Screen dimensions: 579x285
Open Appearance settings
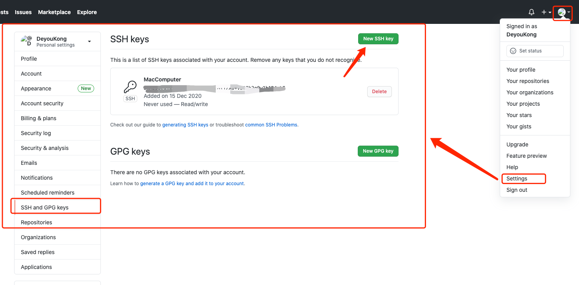58,88
